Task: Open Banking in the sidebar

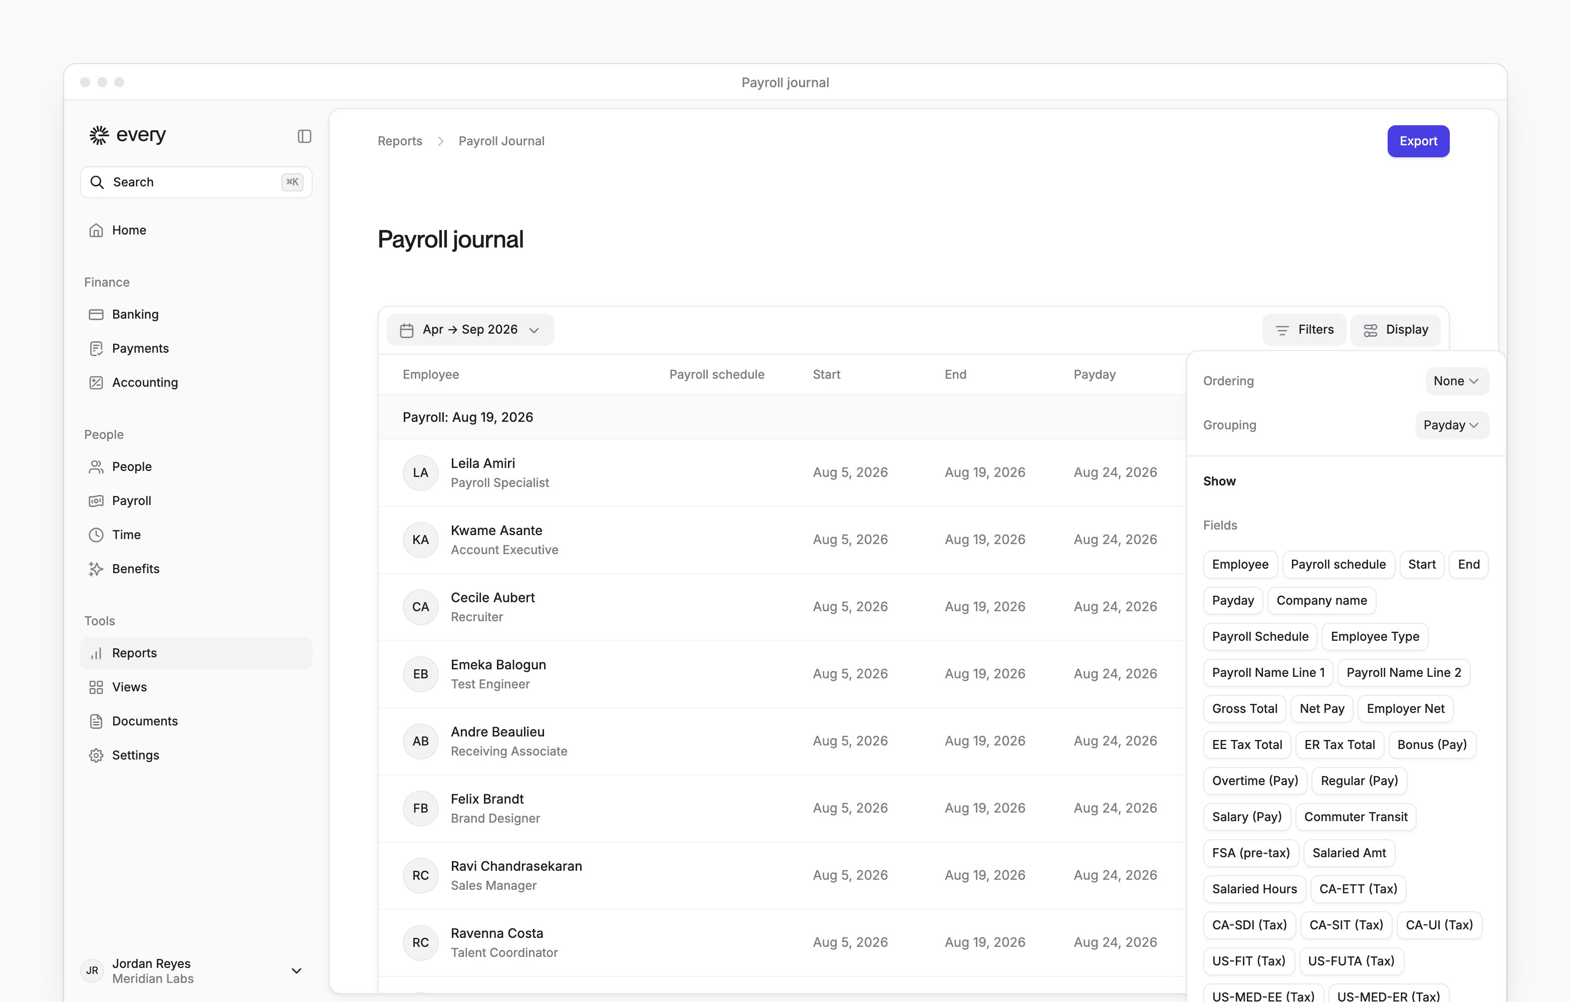Action: click(x=196, y=315)
